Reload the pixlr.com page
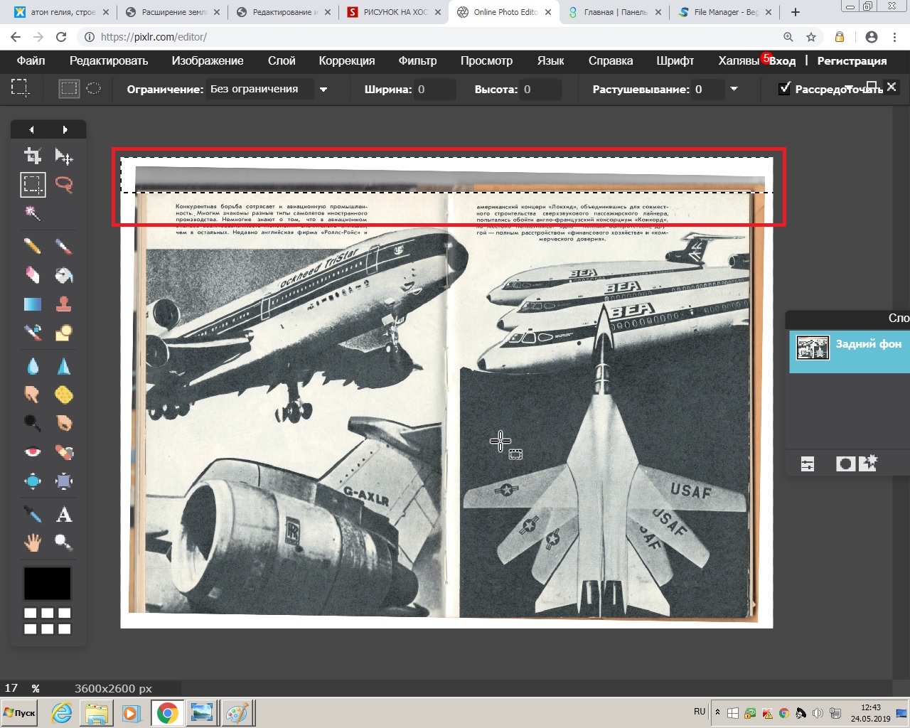 coord(61,37)
